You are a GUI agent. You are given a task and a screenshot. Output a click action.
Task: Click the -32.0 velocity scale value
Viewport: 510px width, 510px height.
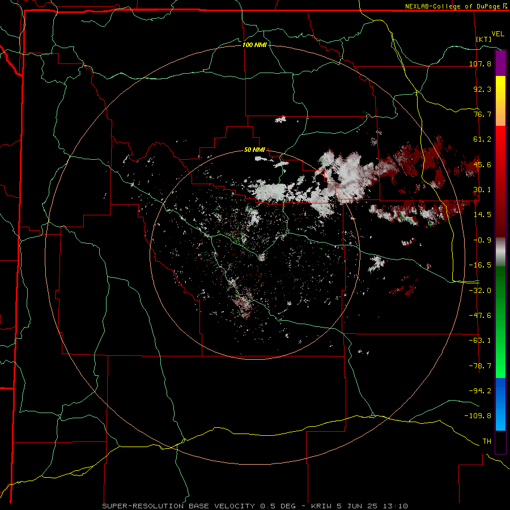pos(480,291)
